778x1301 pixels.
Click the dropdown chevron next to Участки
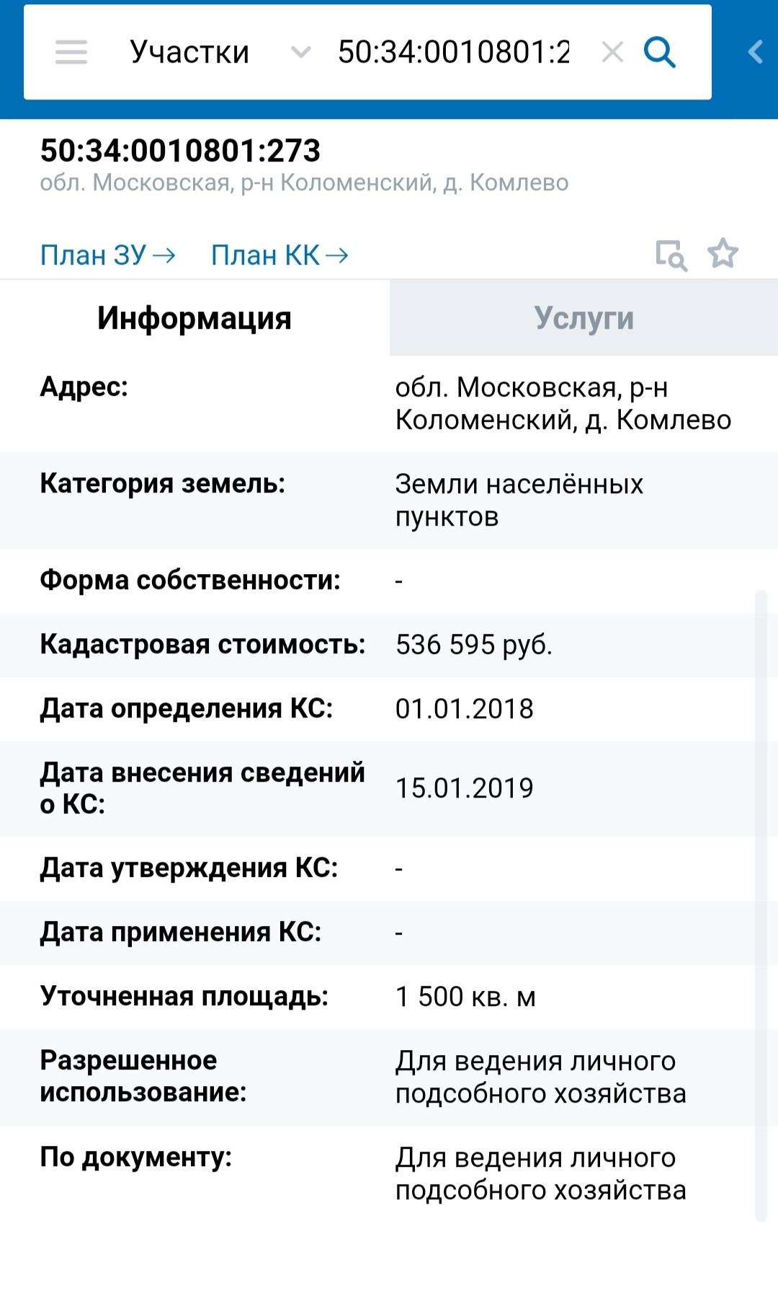point(300,52)
